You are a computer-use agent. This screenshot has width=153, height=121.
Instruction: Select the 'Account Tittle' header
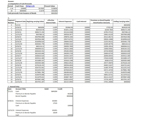(20, 89)
